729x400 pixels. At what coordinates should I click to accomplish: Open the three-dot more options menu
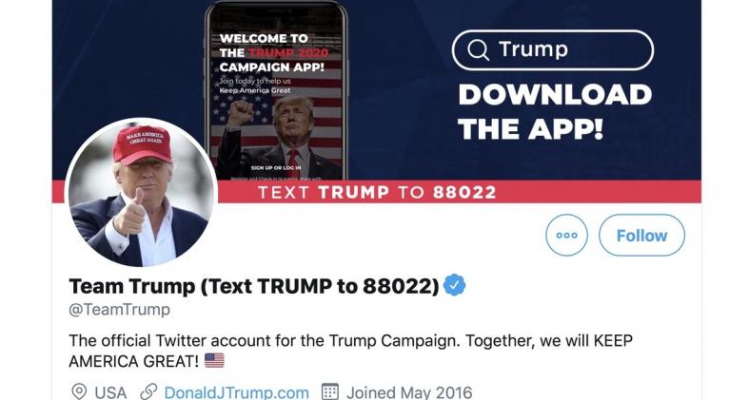coord(566,236)
